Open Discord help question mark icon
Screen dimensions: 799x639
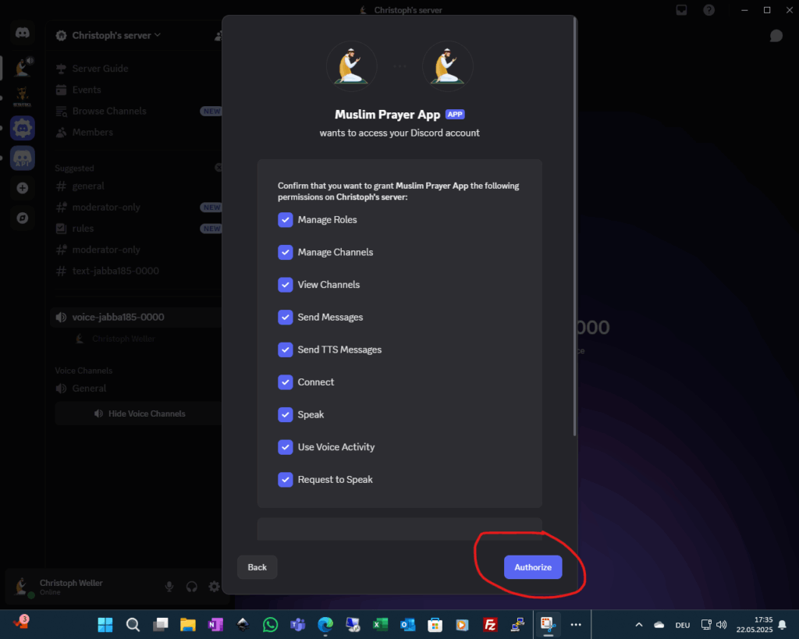point(708,10)
